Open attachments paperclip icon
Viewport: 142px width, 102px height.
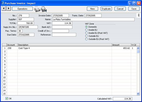pos(139,15)
